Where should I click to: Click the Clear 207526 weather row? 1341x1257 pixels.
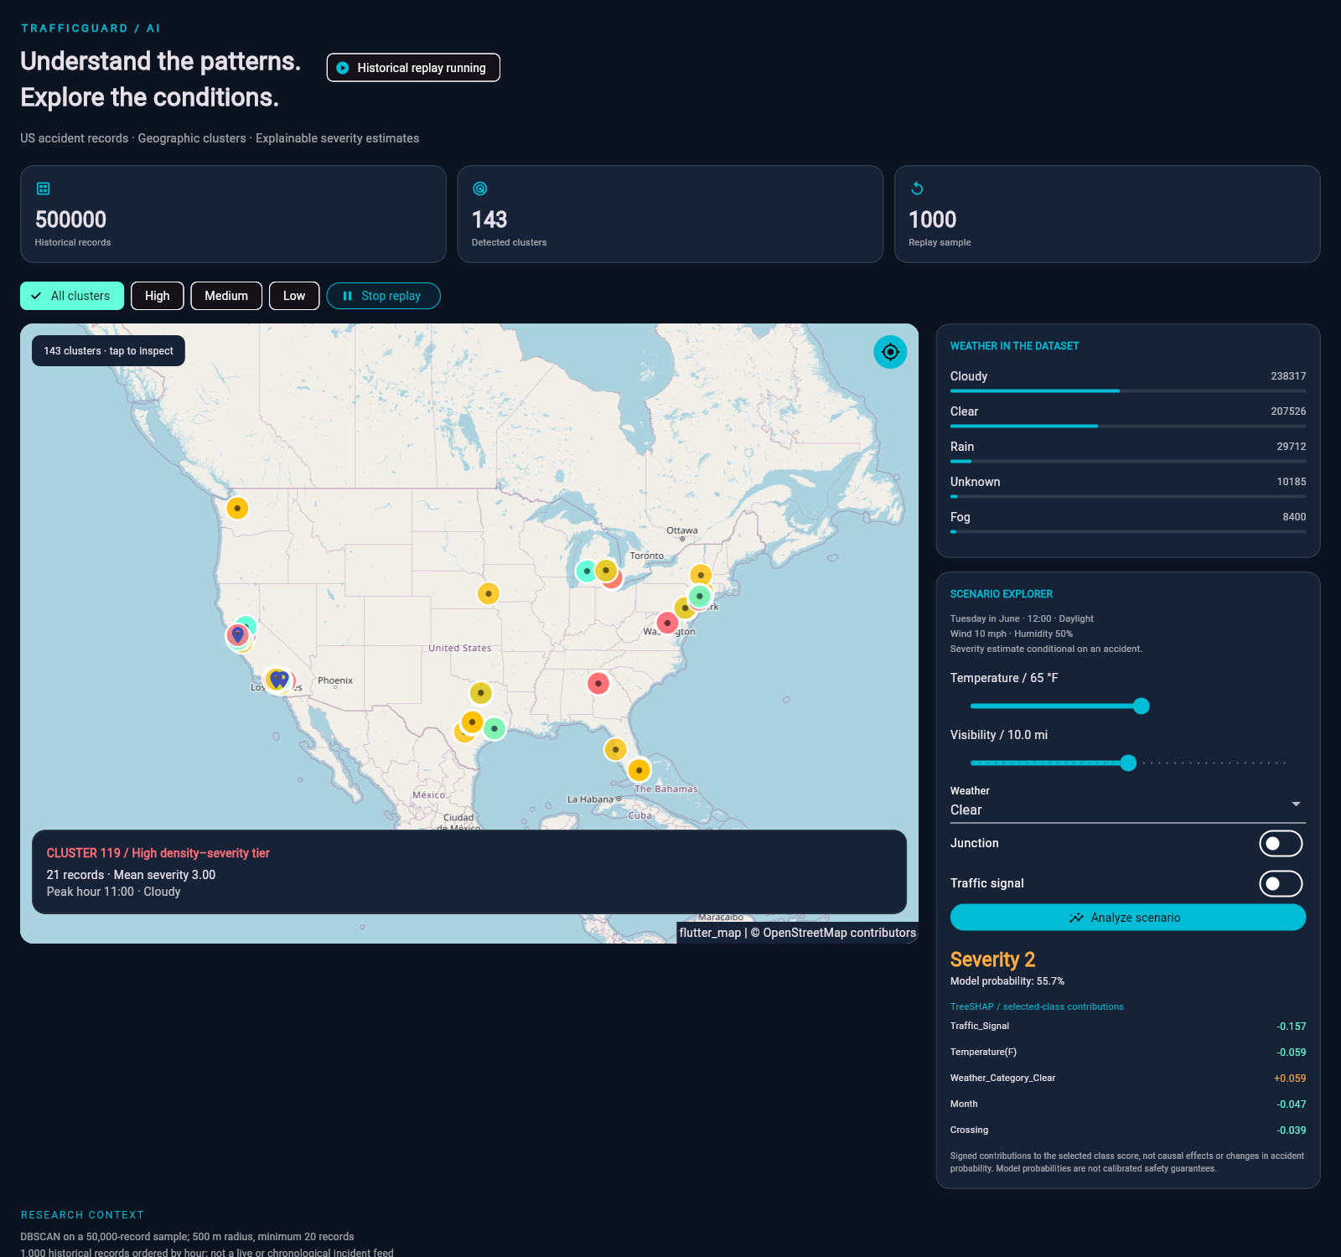[x=1128, y=416]
